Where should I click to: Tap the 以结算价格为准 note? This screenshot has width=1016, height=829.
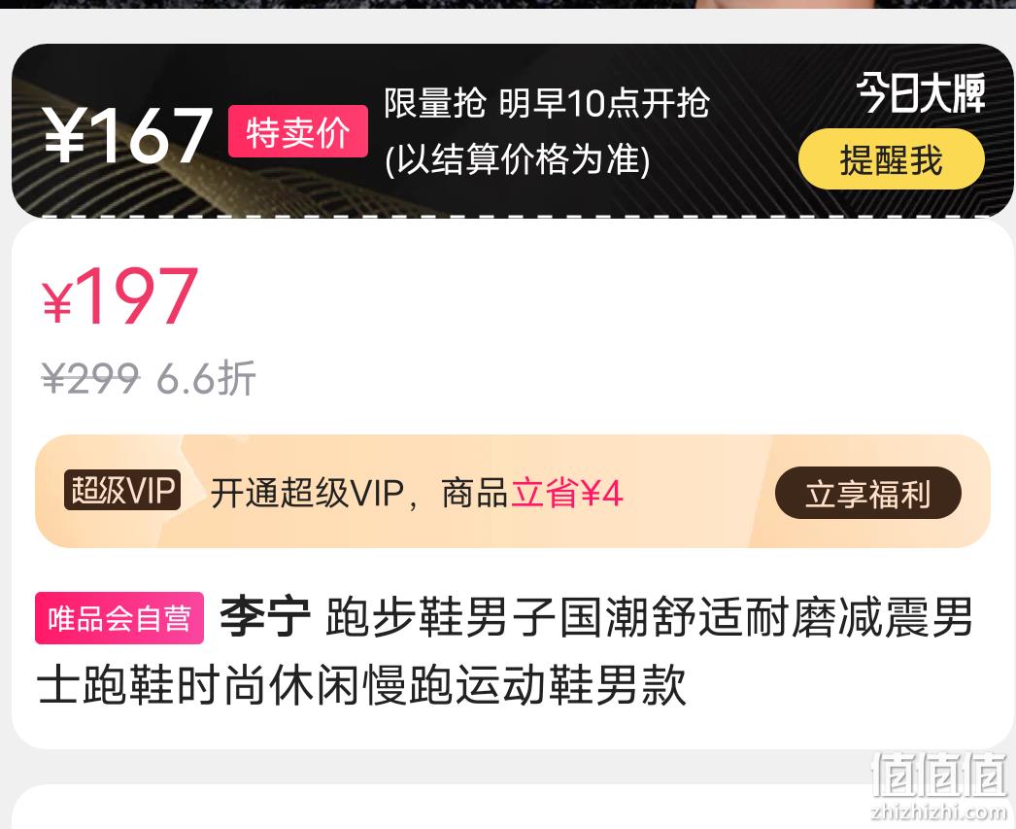click(518, 159)
